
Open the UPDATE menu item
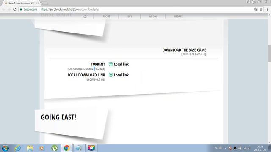178,16
